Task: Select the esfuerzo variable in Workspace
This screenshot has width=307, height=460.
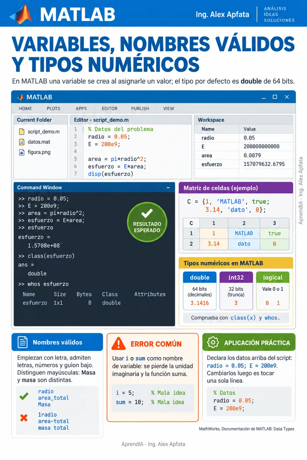Action: [243, 164]
